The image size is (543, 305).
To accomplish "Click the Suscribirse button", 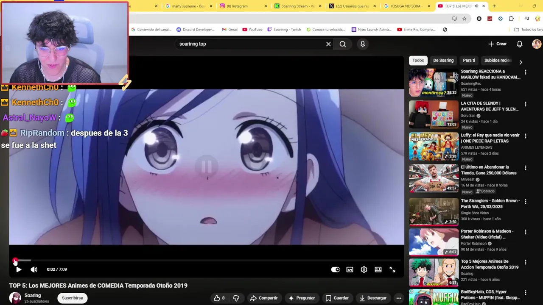I will (x=73, y=298).
